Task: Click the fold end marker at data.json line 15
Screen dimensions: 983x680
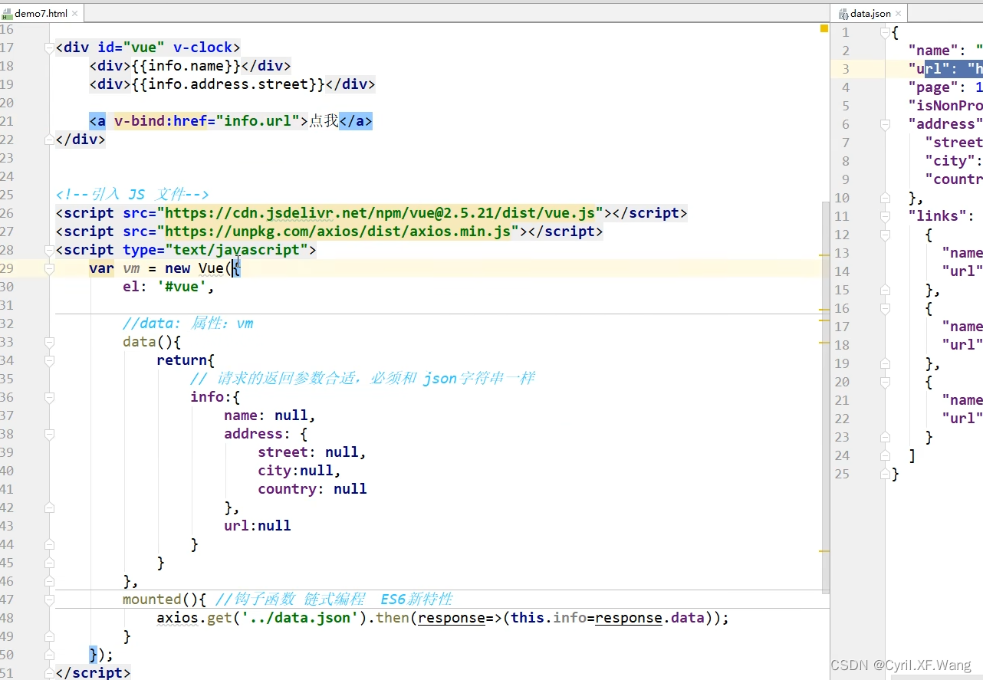Action: click(885, 290)
